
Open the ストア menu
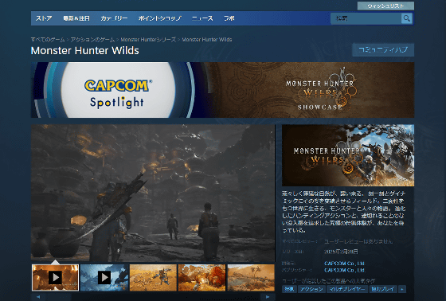(x=44, y=18)
